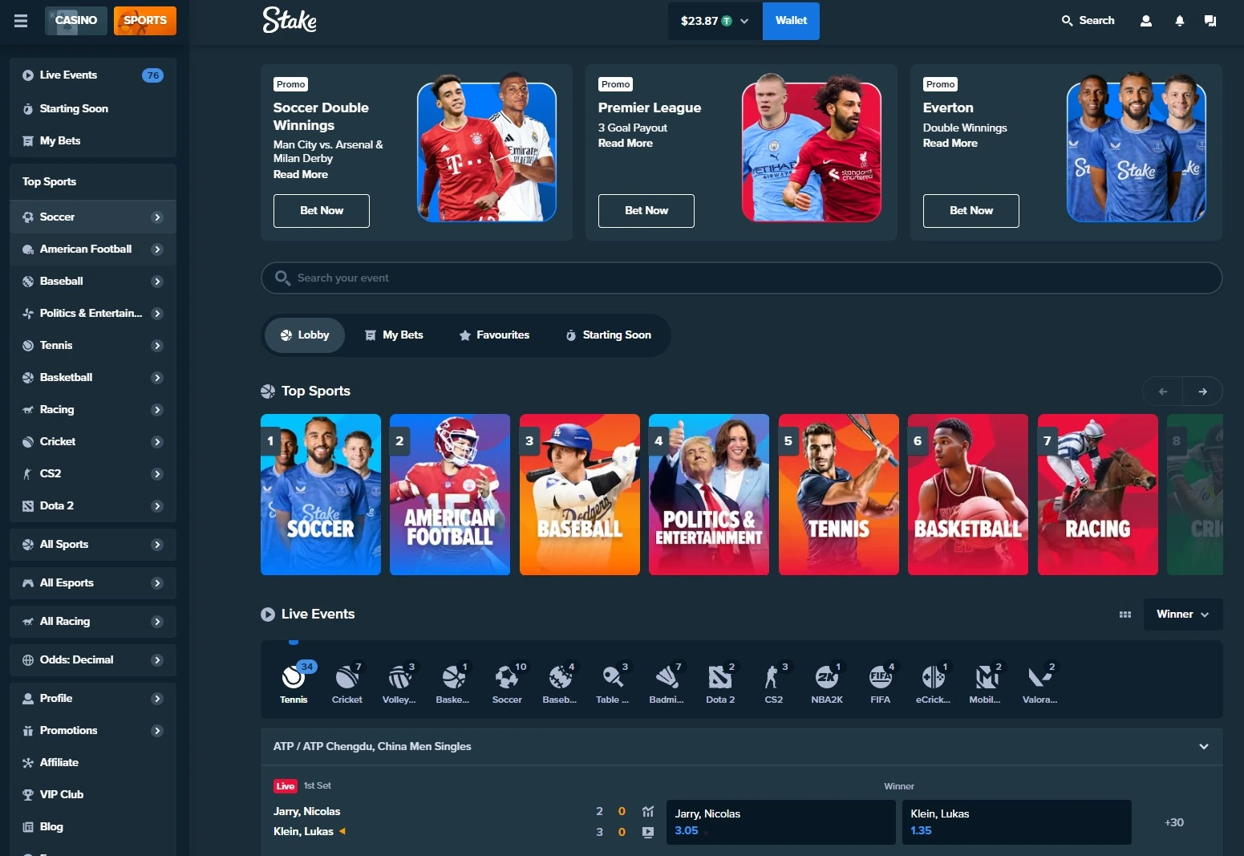The width and height of the screenshot is (1244, 856).
Task: Select NBA2K live events icon
Action: (827, 683)
